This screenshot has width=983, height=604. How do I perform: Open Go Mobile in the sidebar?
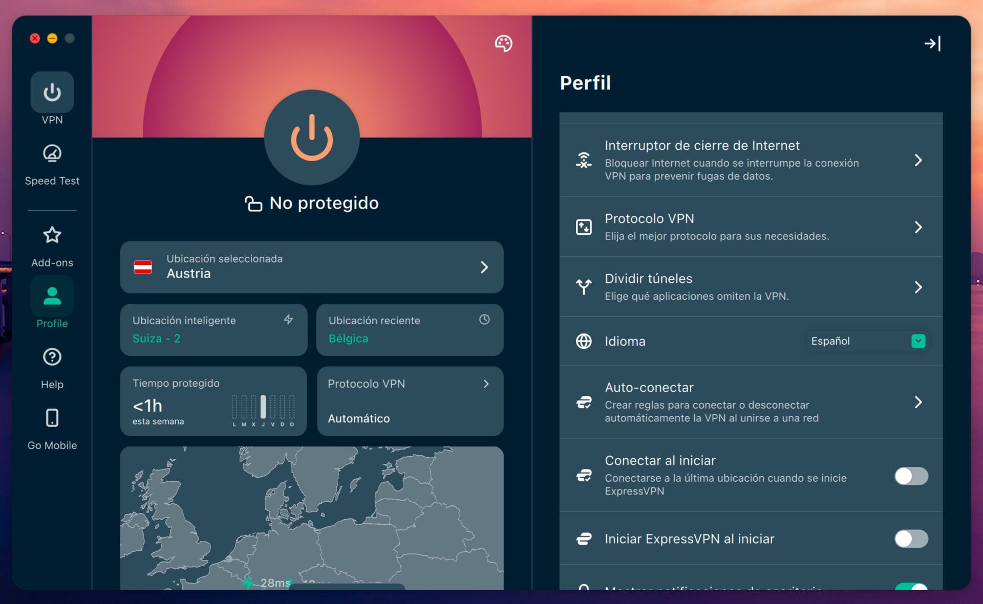tap(52, 430)
